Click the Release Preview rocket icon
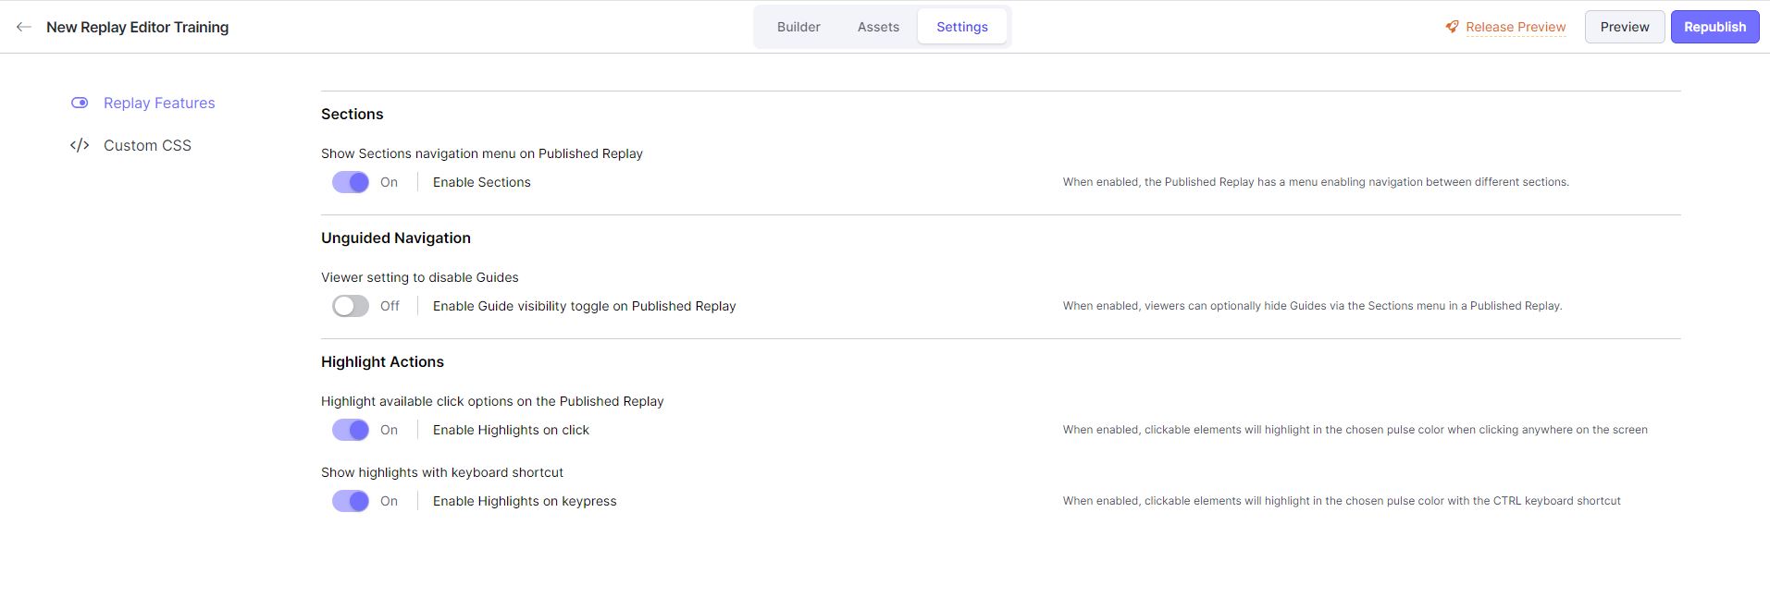 [x=1452, y=27]
